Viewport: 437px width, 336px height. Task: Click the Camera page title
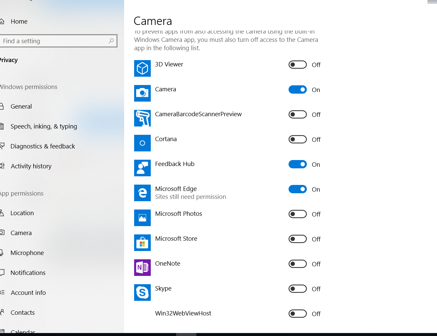tap(153, 21)
